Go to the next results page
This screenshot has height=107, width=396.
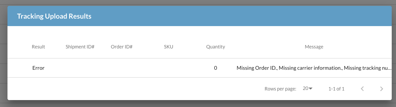[x=382, y=89]
